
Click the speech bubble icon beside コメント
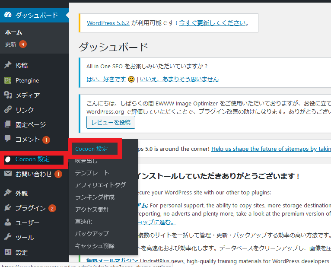pos(8,139)
